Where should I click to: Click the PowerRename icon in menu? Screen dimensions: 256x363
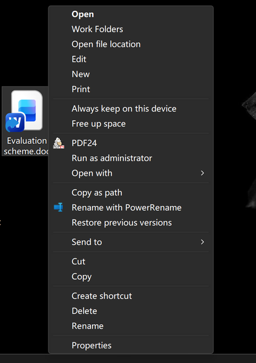pos(59,207)
